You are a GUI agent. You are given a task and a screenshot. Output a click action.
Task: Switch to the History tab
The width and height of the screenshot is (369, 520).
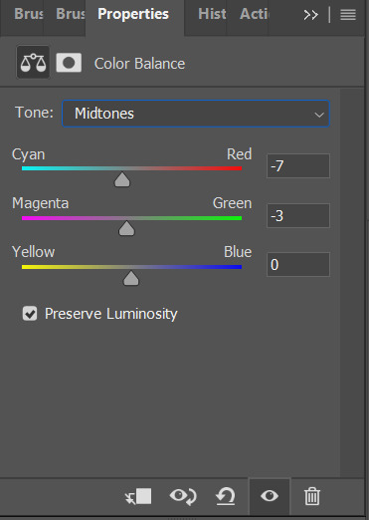(212, 14)
